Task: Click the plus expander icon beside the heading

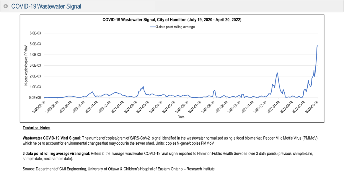Action: pos(5,6)
